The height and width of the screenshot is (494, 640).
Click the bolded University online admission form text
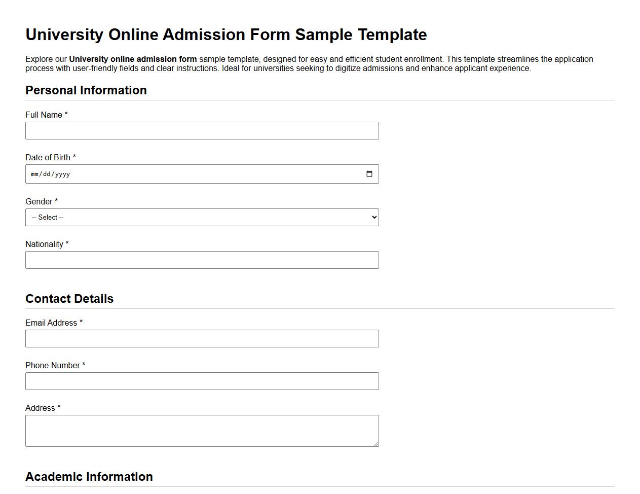pos(134,59)
